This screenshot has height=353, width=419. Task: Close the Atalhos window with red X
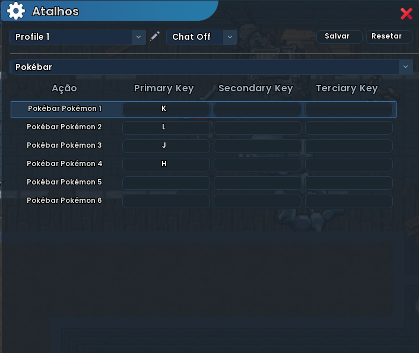pyautogui.click(x=407, y=14)
